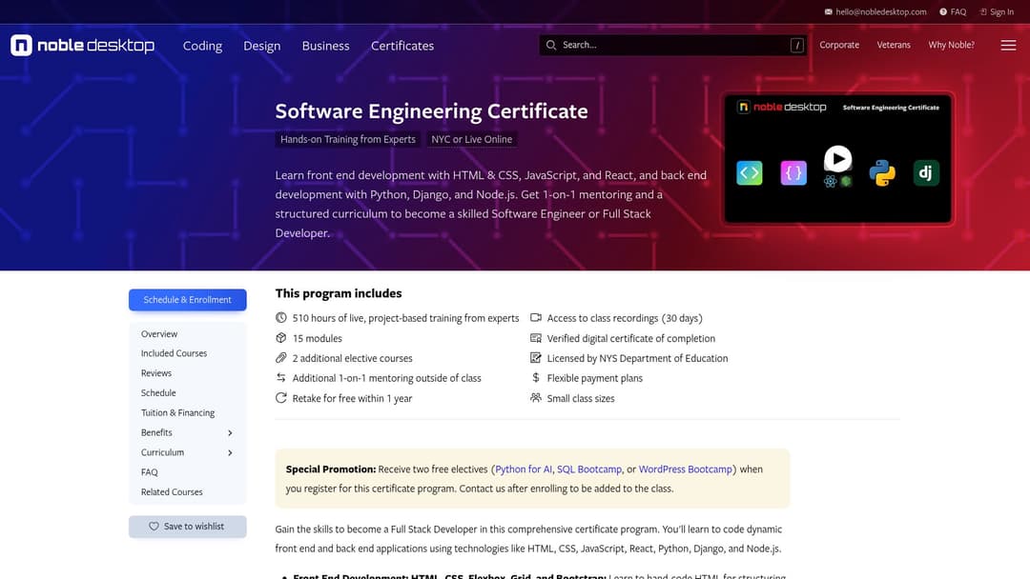1030x579 pixels.
Task: Click the Hands-on Training from Experts tag
Action: 348,139
